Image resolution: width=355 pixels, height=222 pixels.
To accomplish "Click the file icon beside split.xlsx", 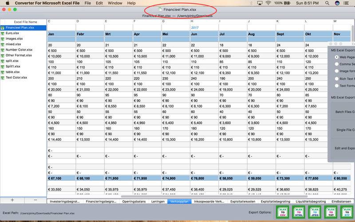I will (x=3, y=61).
